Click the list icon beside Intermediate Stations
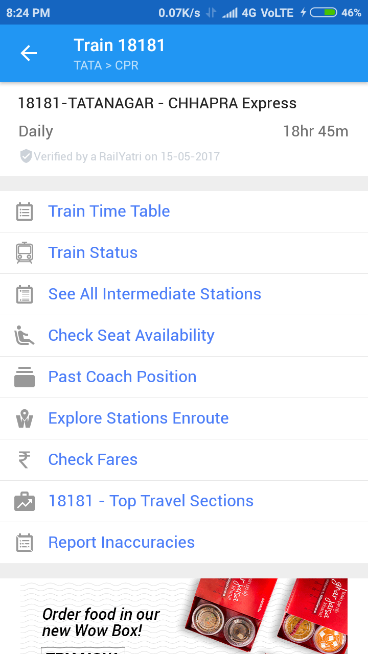 click(x=25, y=294)
